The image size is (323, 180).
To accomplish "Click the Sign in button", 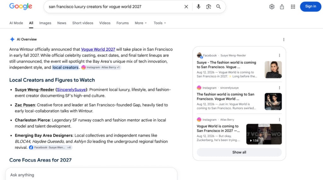I will (310, 6).
